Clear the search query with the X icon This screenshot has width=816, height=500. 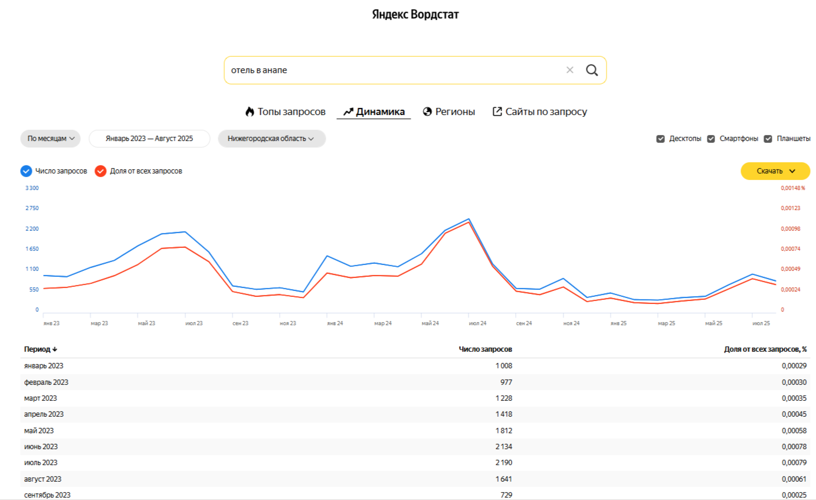pyautogui.click(x=569, y=70)
